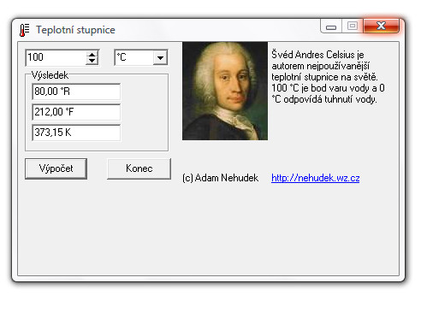Click the Konec button
Screen dimensions: 421x313
(139, 168)
